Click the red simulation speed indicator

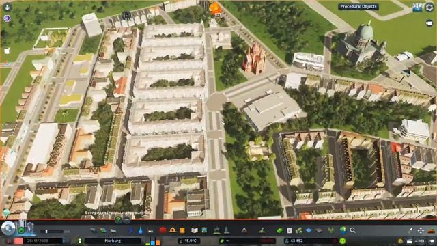(18, 241)
